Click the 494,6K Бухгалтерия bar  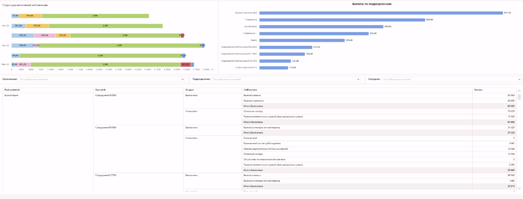(x=321, y=26)
